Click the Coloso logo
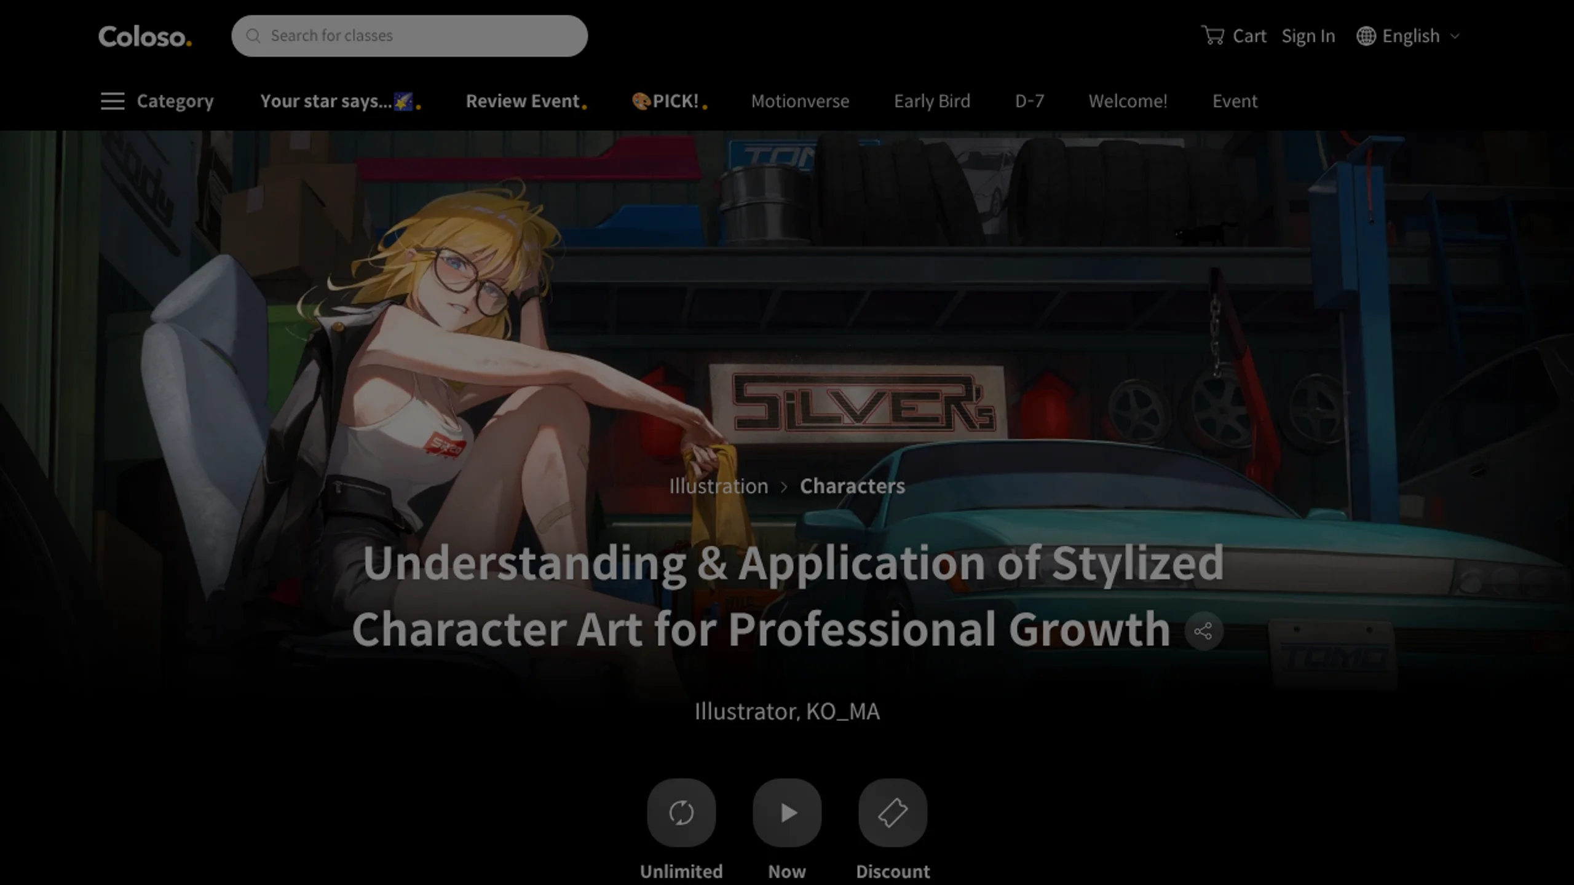 click(x=145, y=36)
